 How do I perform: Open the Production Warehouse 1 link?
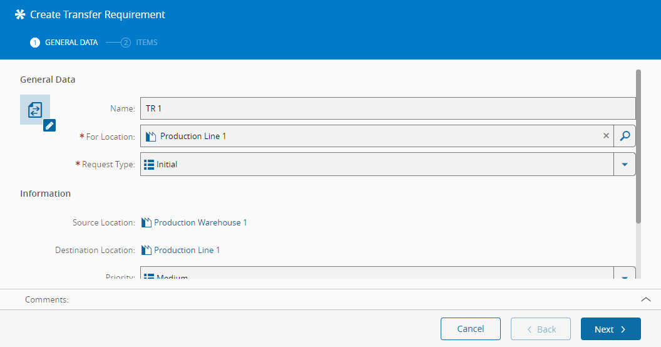pos(200,222)
